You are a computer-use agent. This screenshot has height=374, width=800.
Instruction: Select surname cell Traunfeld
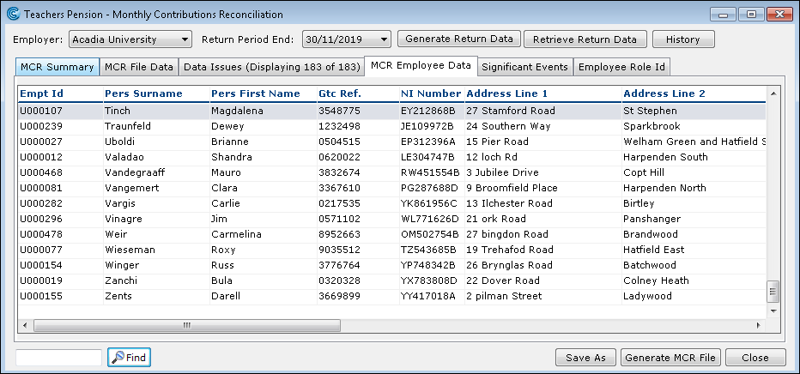156,126
